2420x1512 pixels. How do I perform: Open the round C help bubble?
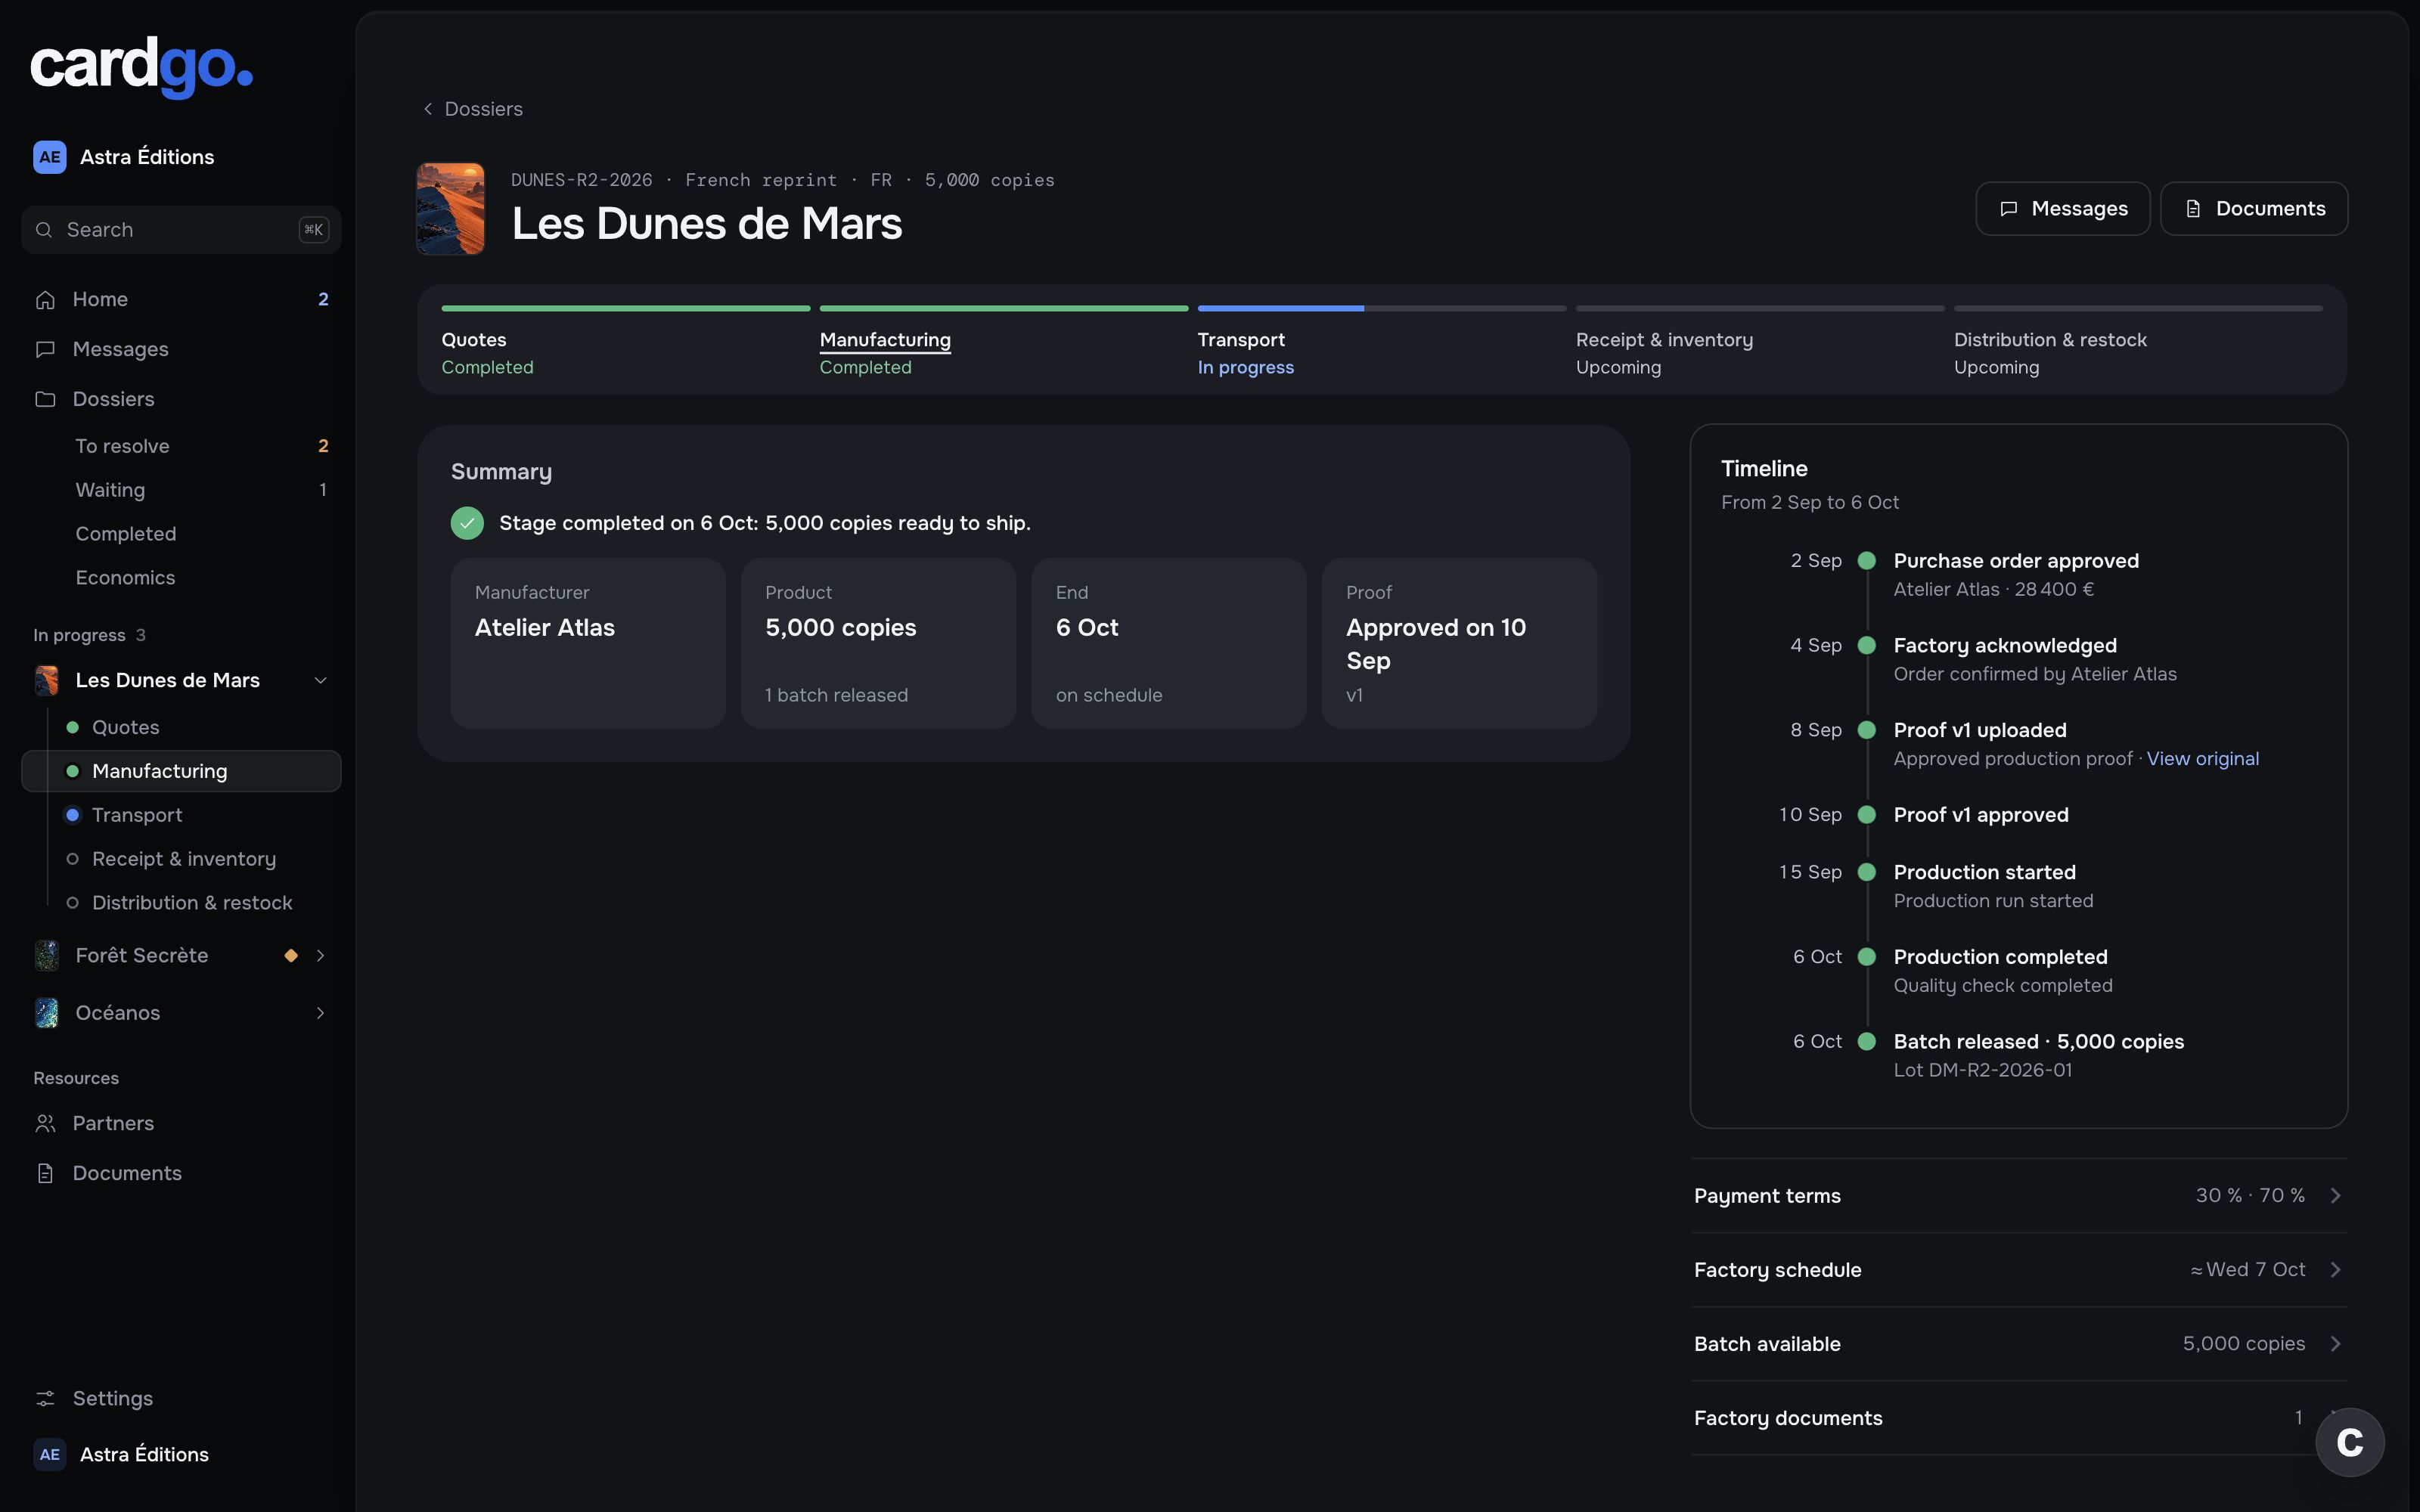click(2350, 1442)
